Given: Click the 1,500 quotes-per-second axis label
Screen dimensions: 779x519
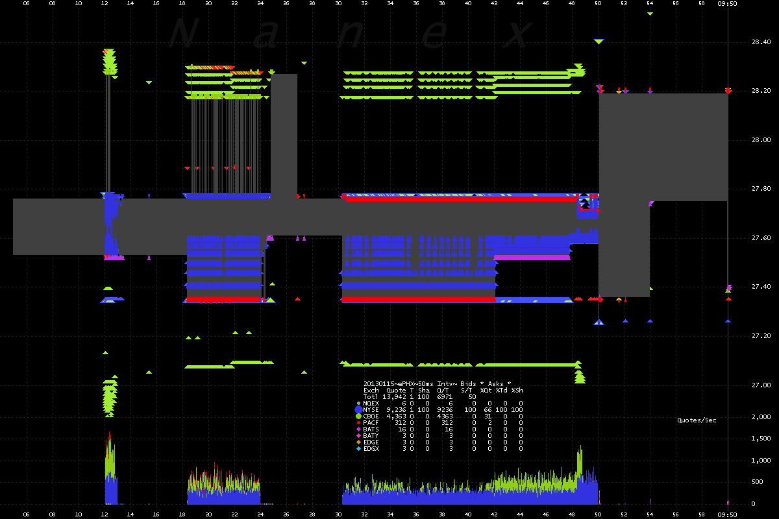Looking at the screenshot, I should click(760, 439).
